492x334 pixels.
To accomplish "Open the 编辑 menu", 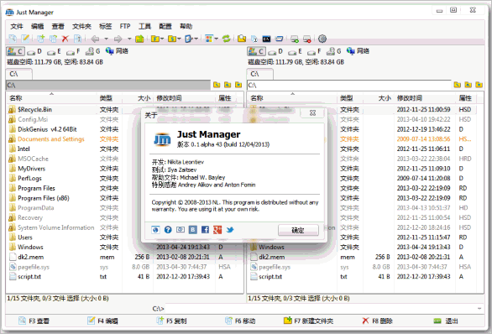I will pos(37,26).
